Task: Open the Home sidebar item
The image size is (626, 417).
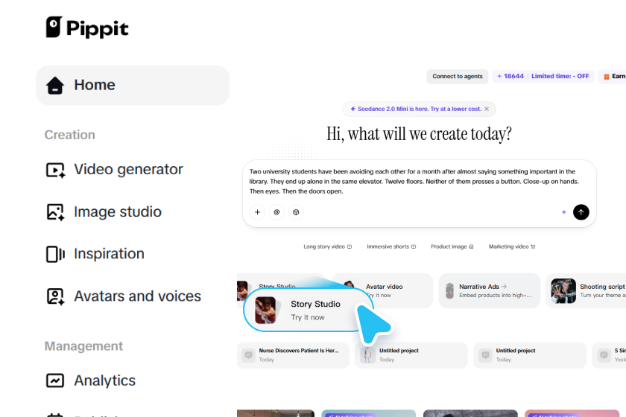Action: pyautogui.click(x=133, y=86)
